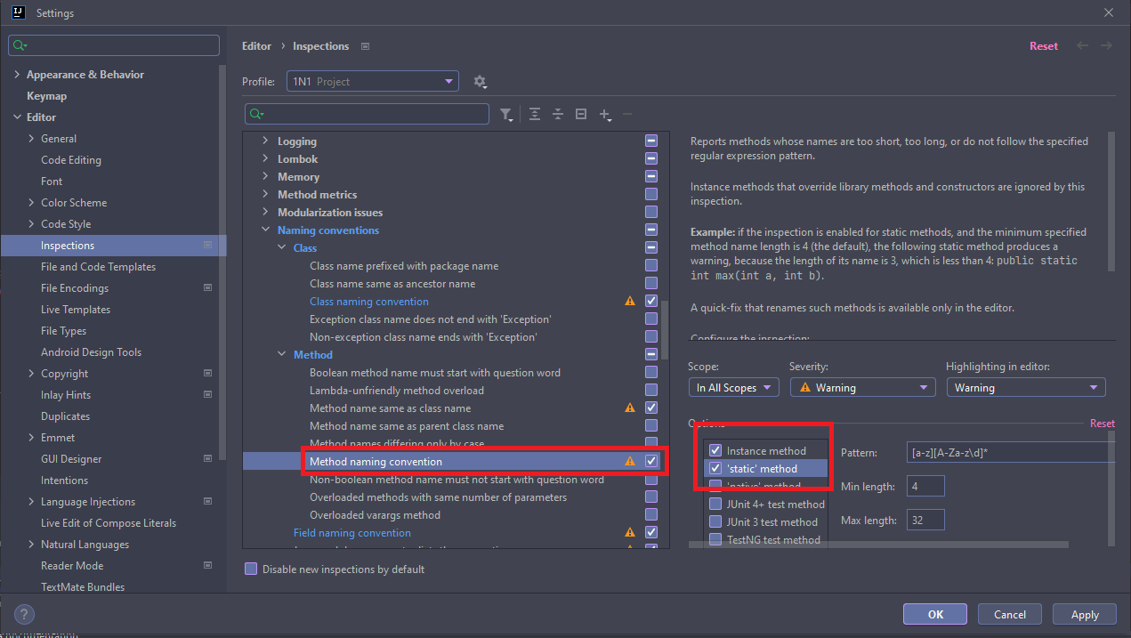1131x638 pixels.
Task: Click the Min length input field
Action: tap(925, 486)
